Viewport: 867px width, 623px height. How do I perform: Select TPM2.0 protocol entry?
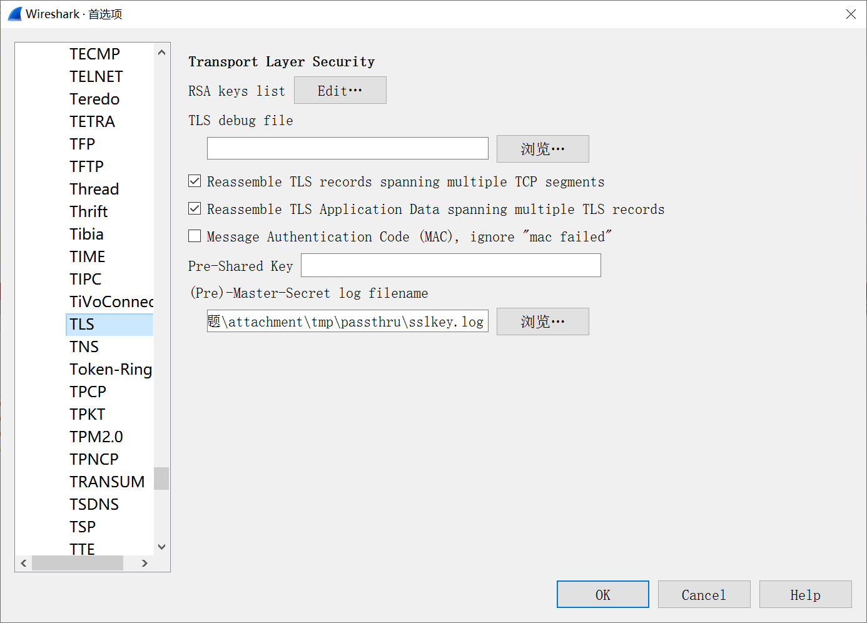[96, 437]
